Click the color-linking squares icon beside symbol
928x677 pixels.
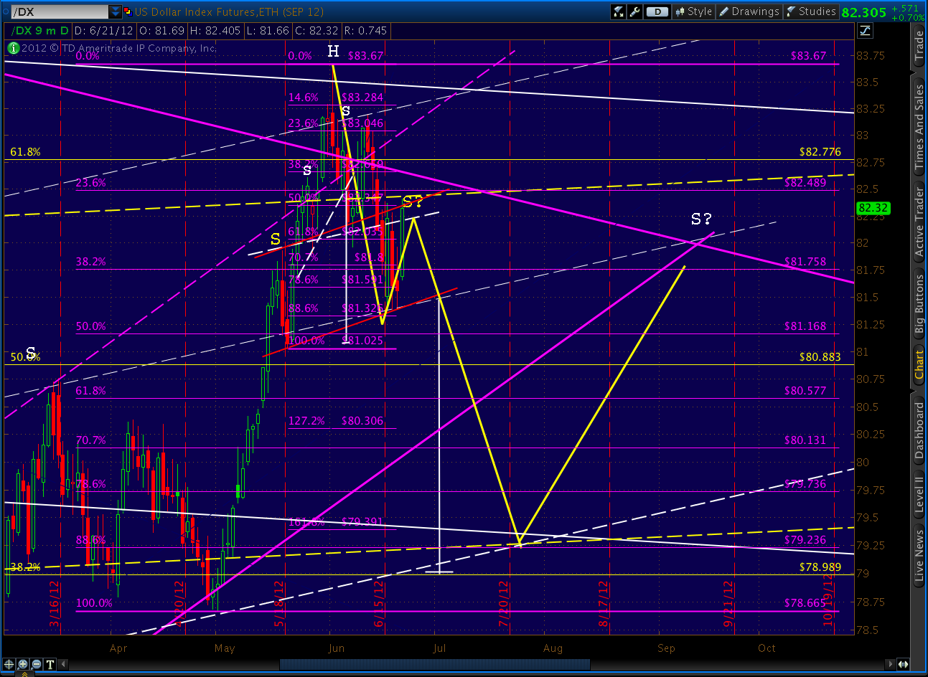coord(128,11)
